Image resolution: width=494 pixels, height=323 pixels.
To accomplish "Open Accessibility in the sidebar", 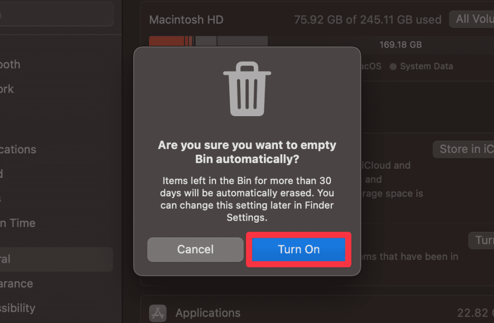I will 17,308.
